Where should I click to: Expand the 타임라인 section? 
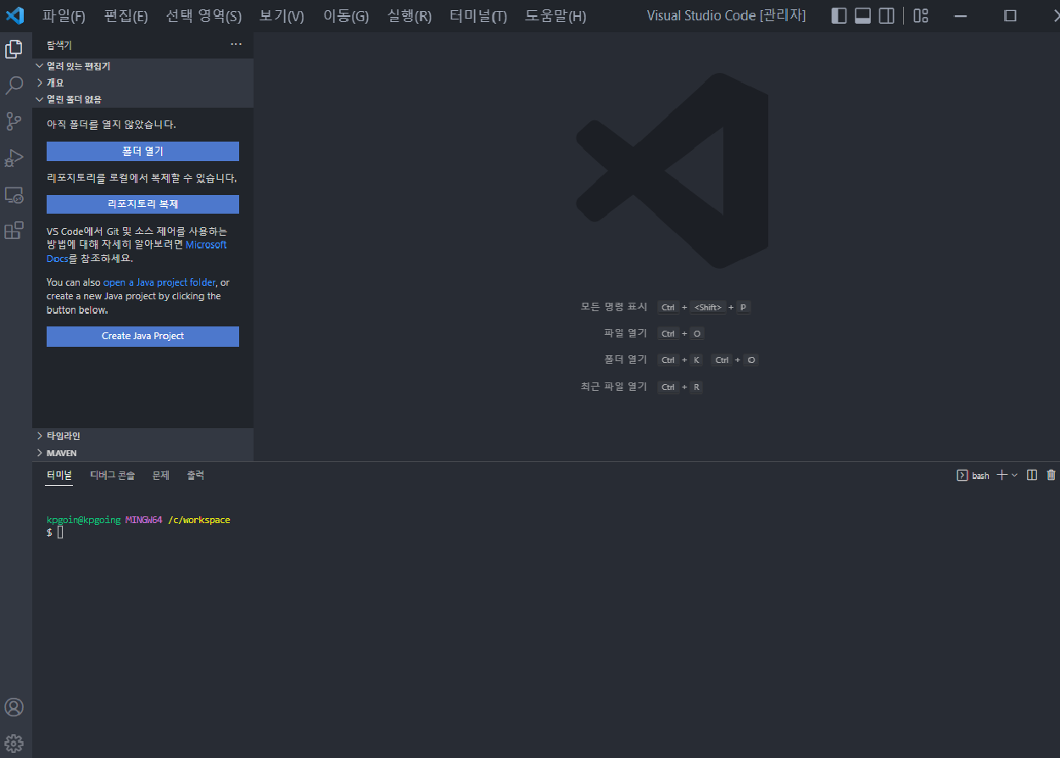(142, 436)
